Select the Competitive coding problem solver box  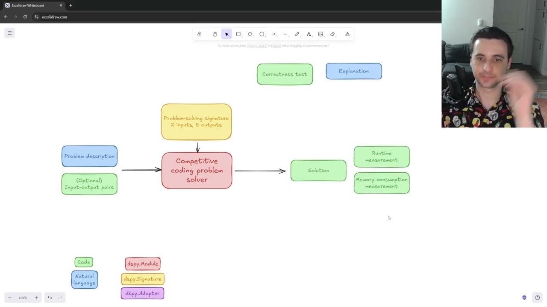(x=197, y=170)
